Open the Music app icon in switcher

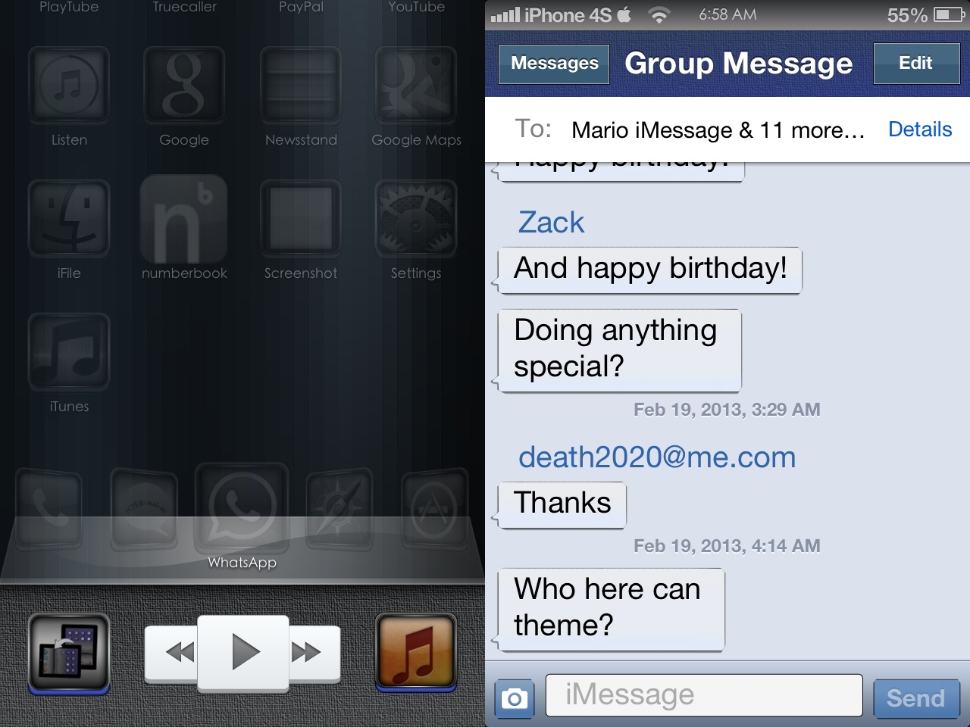pyautogui.click(x=416, y=653)
